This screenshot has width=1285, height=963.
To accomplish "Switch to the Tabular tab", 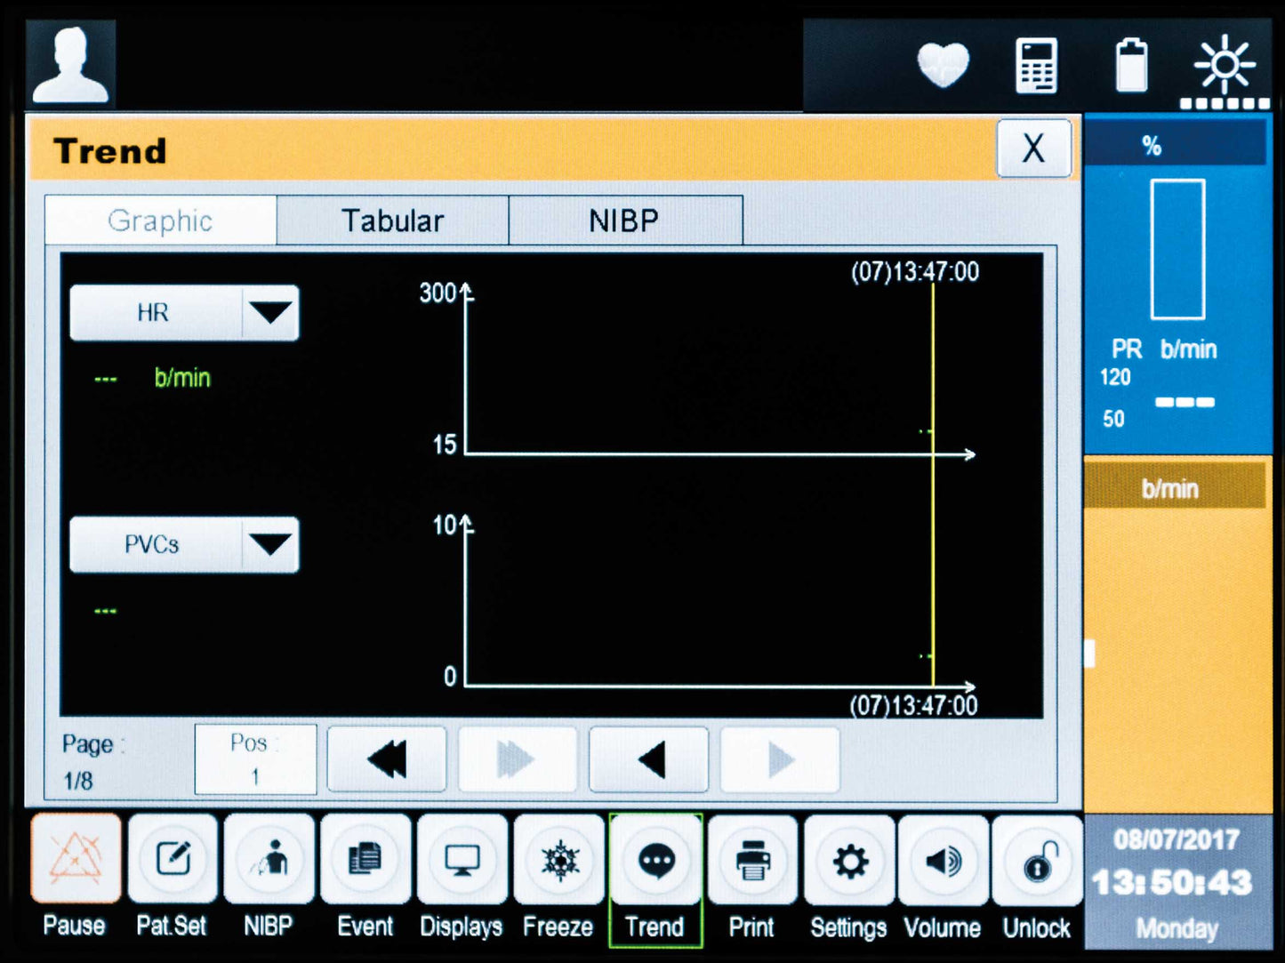I will click(392, 221).
